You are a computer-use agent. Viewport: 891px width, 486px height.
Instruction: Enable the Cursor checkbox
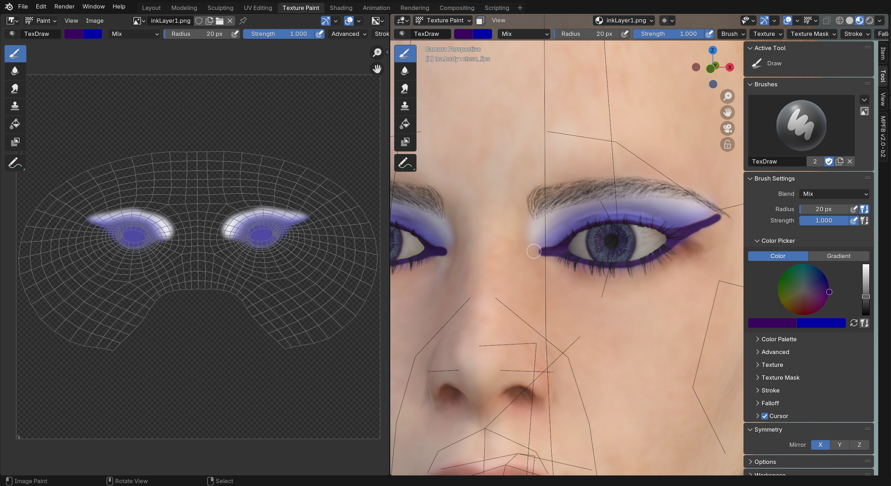[x=764, y=416]
